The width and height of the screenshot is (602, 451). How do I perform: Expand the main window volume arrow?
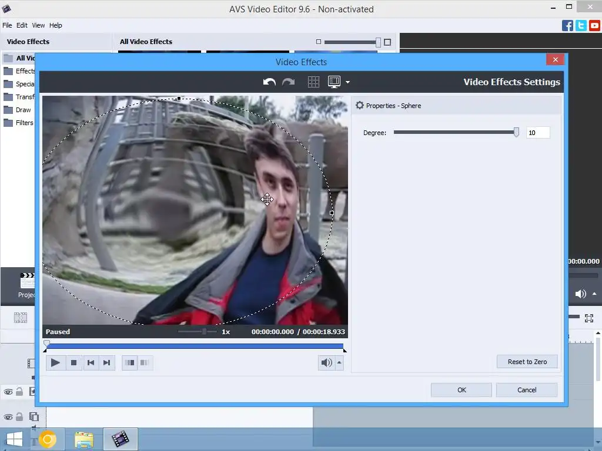click(x=594, y=294)
